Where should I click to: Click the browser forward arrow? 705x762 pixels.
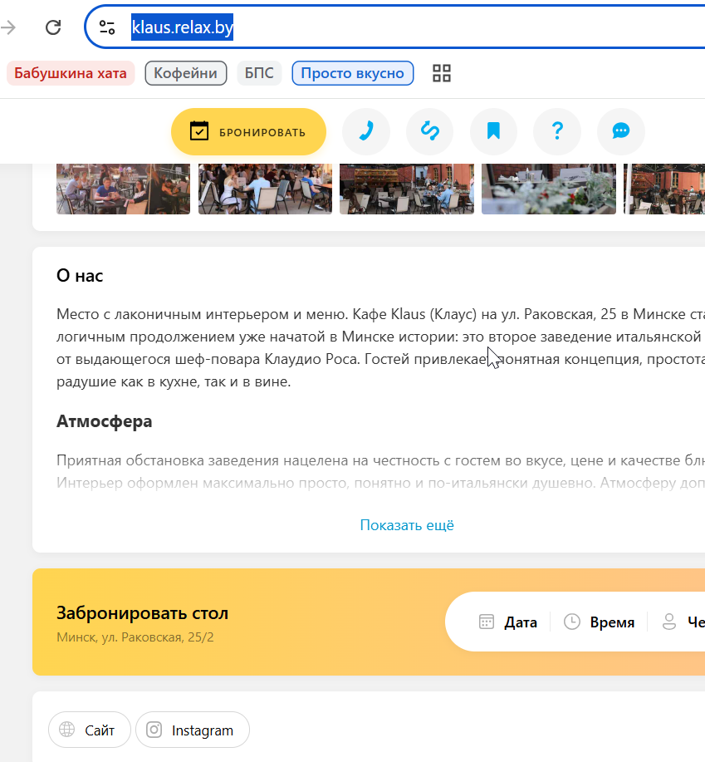pos(8,27)
